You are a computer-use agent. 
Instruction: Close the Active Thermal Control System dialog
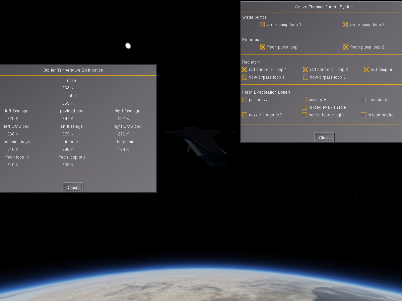pos(324,137)
